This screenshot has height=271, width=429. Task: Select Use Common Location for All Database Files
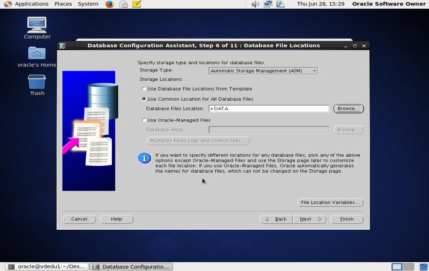tap(143, 99)
